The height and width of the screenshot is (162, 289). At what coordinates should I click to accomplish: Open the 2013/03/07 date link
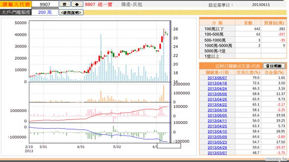(x=217, y=153)
